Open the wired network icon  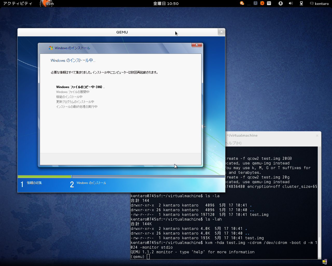pos(301,3)
